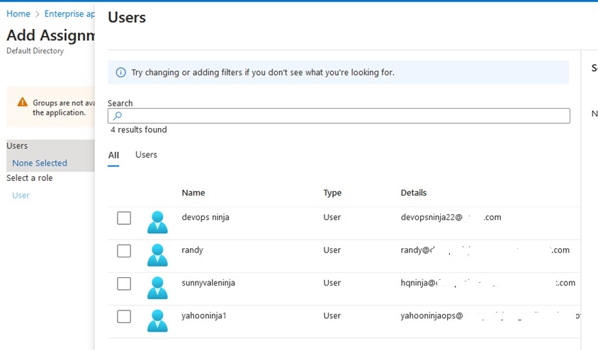This screenshot has width=598, height=350.
Task: Switch to the Users filter tab
Action: (146, 155)
